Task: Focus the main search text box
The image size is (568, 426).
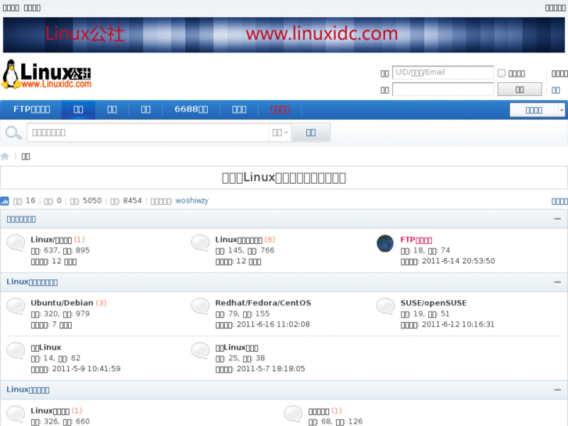Action: [148, 133]
